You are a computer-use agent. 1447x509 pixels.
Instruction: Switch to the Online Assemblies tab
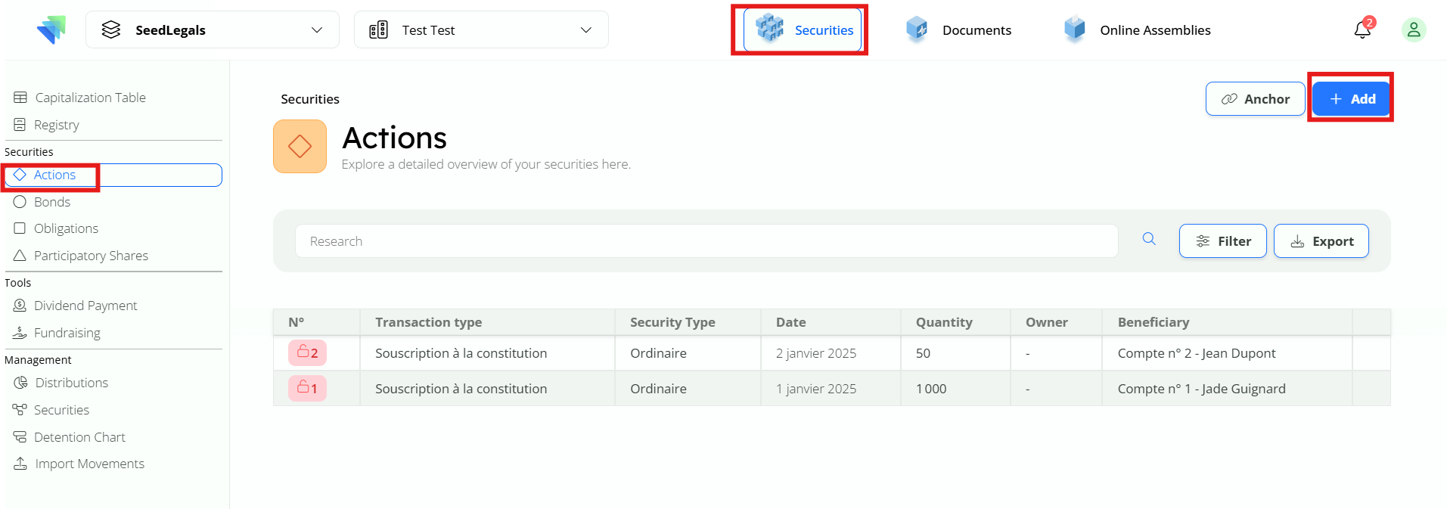1138,30
